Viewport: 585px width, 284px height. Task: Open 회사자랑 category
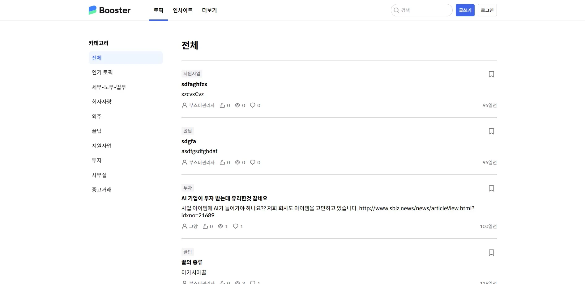126,102
